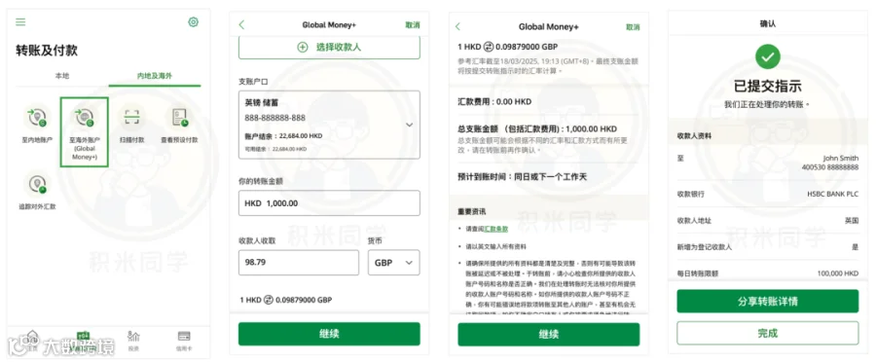Tap the 完成 button
This screenshot has width=876, height=363.
coord(768,333)
